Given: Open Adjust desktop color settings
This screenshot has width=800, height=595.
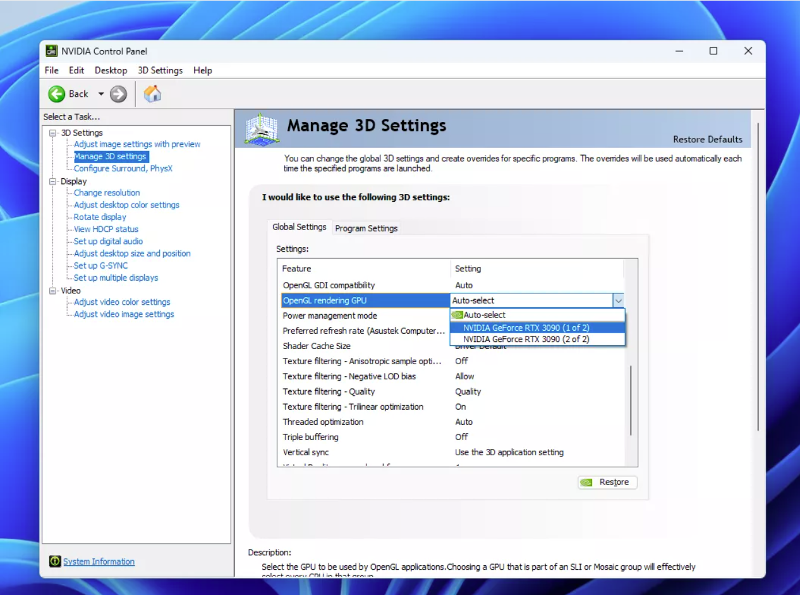Looking at the screenshot, I should tap(126, 205).
